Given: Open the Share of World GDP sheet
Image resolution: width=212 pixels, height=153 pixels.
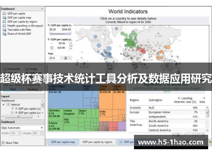Looking at the screenshot, I should (x=19, y=34).
